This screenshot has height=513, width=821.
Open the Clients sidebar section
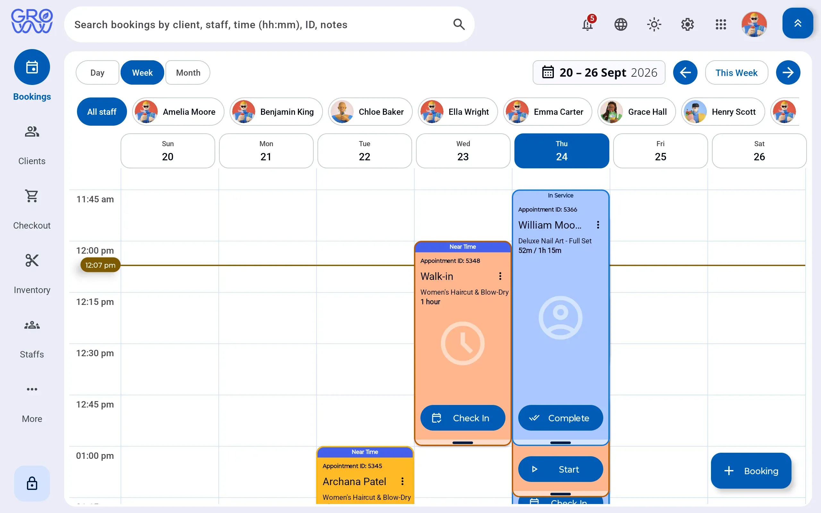coord(32,145)
